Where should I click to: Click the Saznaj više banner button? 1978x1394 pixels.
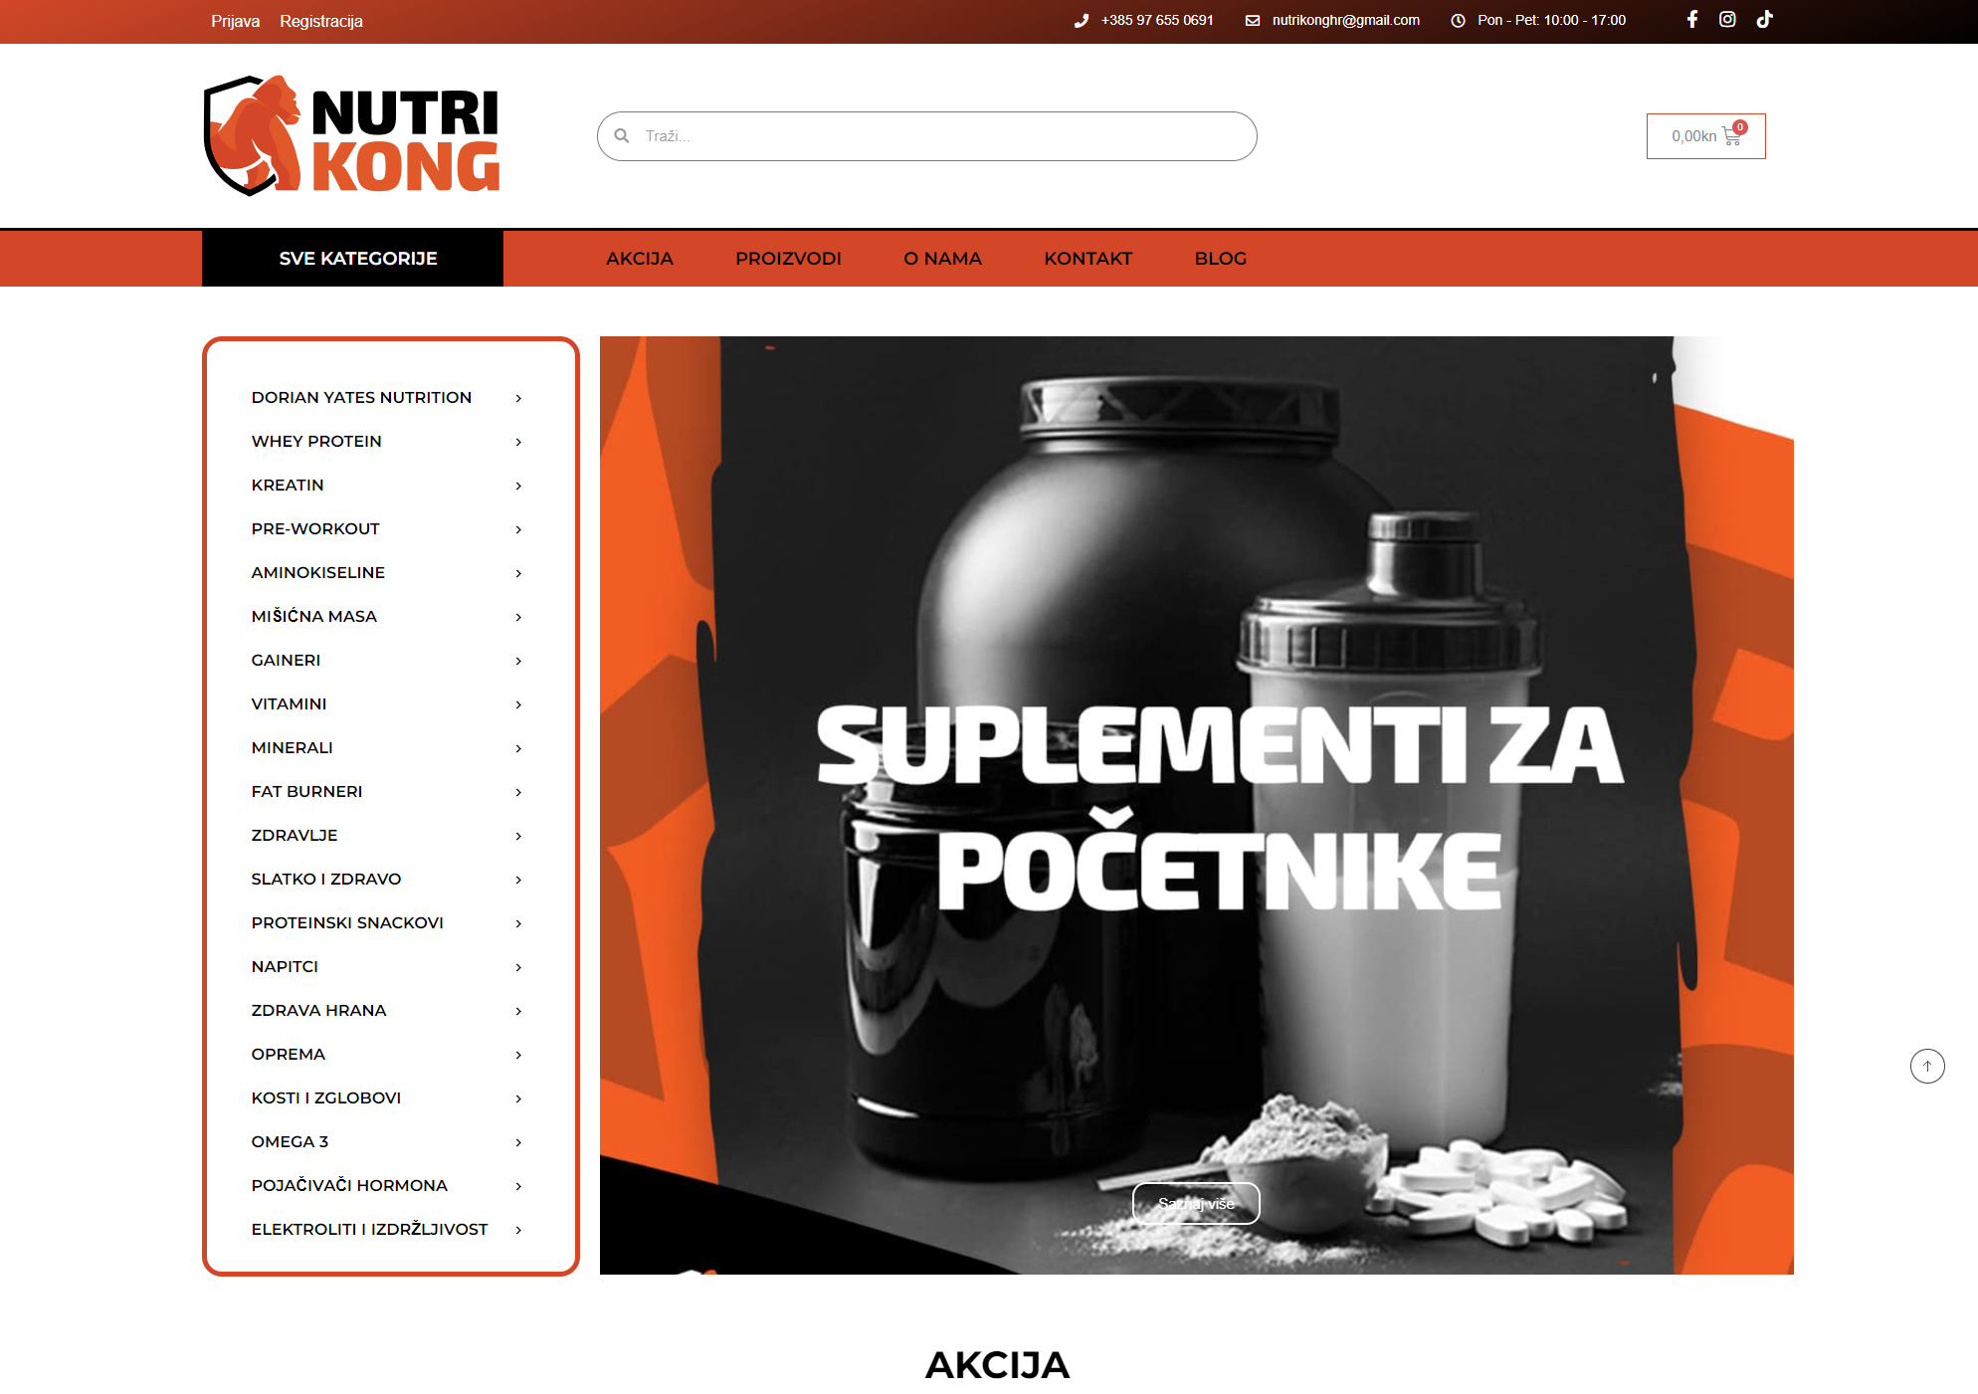pyautogui.click(x=1196, y=1204)
